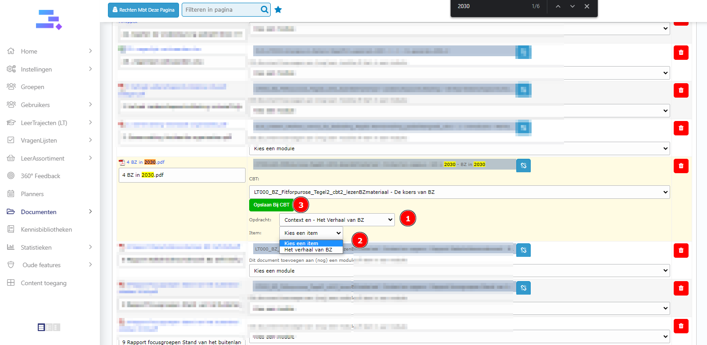Open the CBT module dropdown
Image resolution: width=707 pixels, height=345 pixels.
coord(459,192)
